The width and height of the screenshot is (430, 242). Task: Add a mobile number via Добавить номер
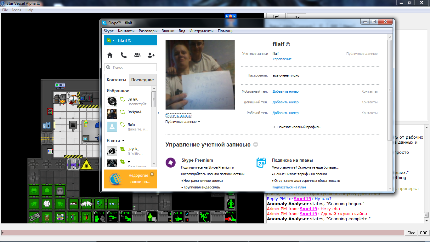[x=286, y=91]
